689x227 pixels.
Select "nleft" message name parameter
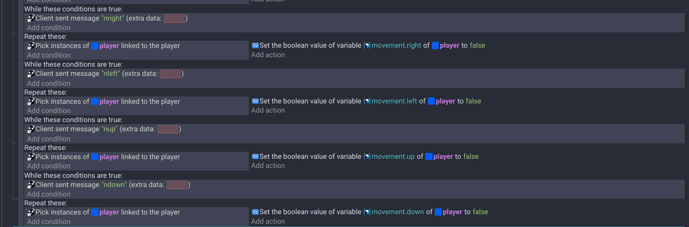pyautogui.click(x=110, y=74)
